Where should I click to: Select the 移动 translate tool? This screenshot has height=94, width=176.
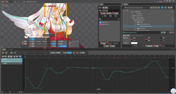pos(32,41)
